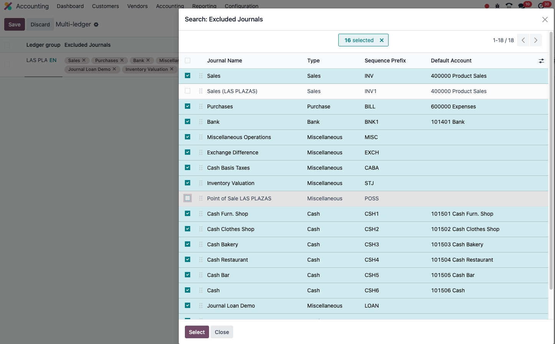The image size is (555, 344).
Task: Sort by the Sequence Prefix column header
Action: click(385, 61)
